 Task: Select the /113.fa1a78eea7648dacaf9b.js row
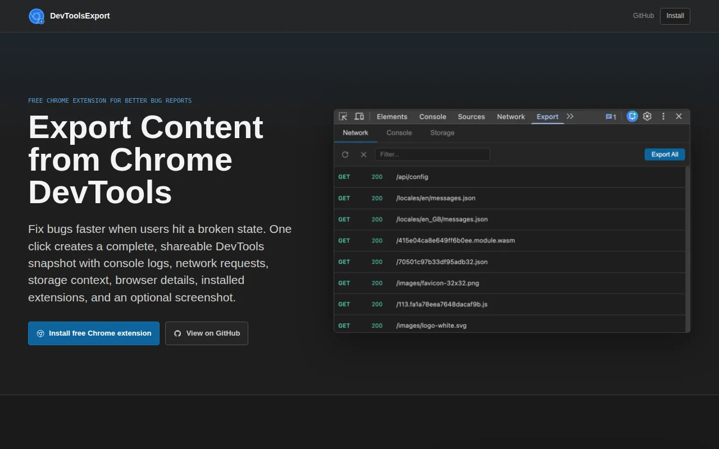(x=509, y=304)
